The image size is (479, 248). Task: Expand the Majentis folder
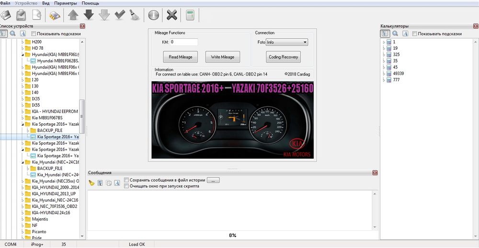tap(23, 219)
